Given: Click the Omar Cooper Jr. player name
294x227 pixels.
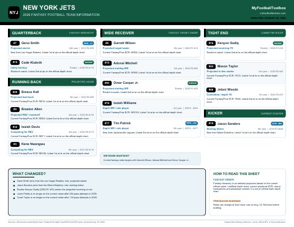Looking at the screenshot, I should (x=126, y=83).
